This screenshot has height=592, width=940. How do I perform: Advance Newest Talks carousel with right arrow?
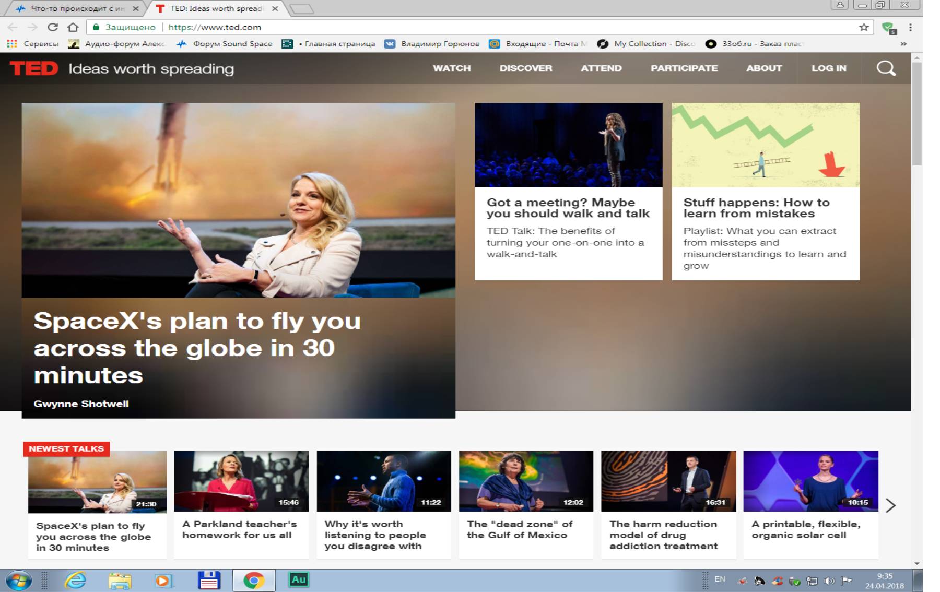click(891, 505)
